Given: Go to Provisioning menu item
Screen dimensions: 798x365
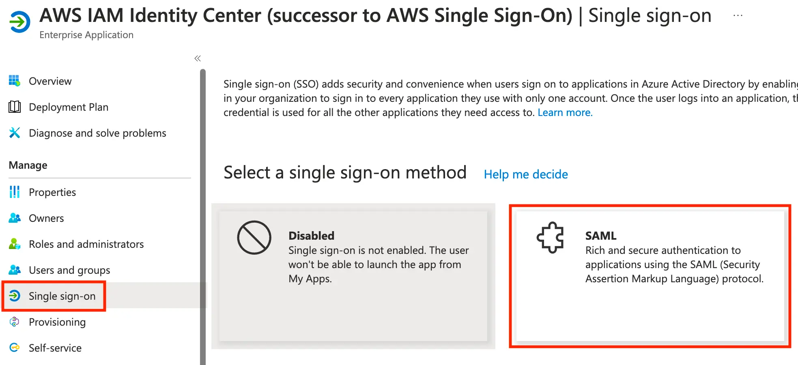Looking at the screenshot, I should [x=57, y=322].
